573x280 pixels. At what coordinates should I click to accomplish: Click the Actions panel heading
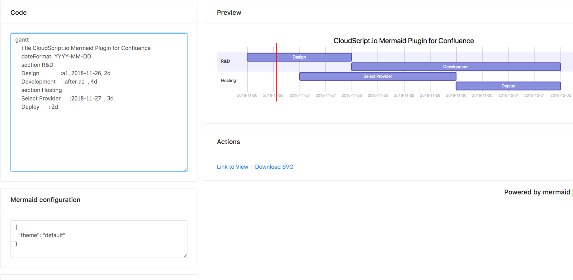228,142
